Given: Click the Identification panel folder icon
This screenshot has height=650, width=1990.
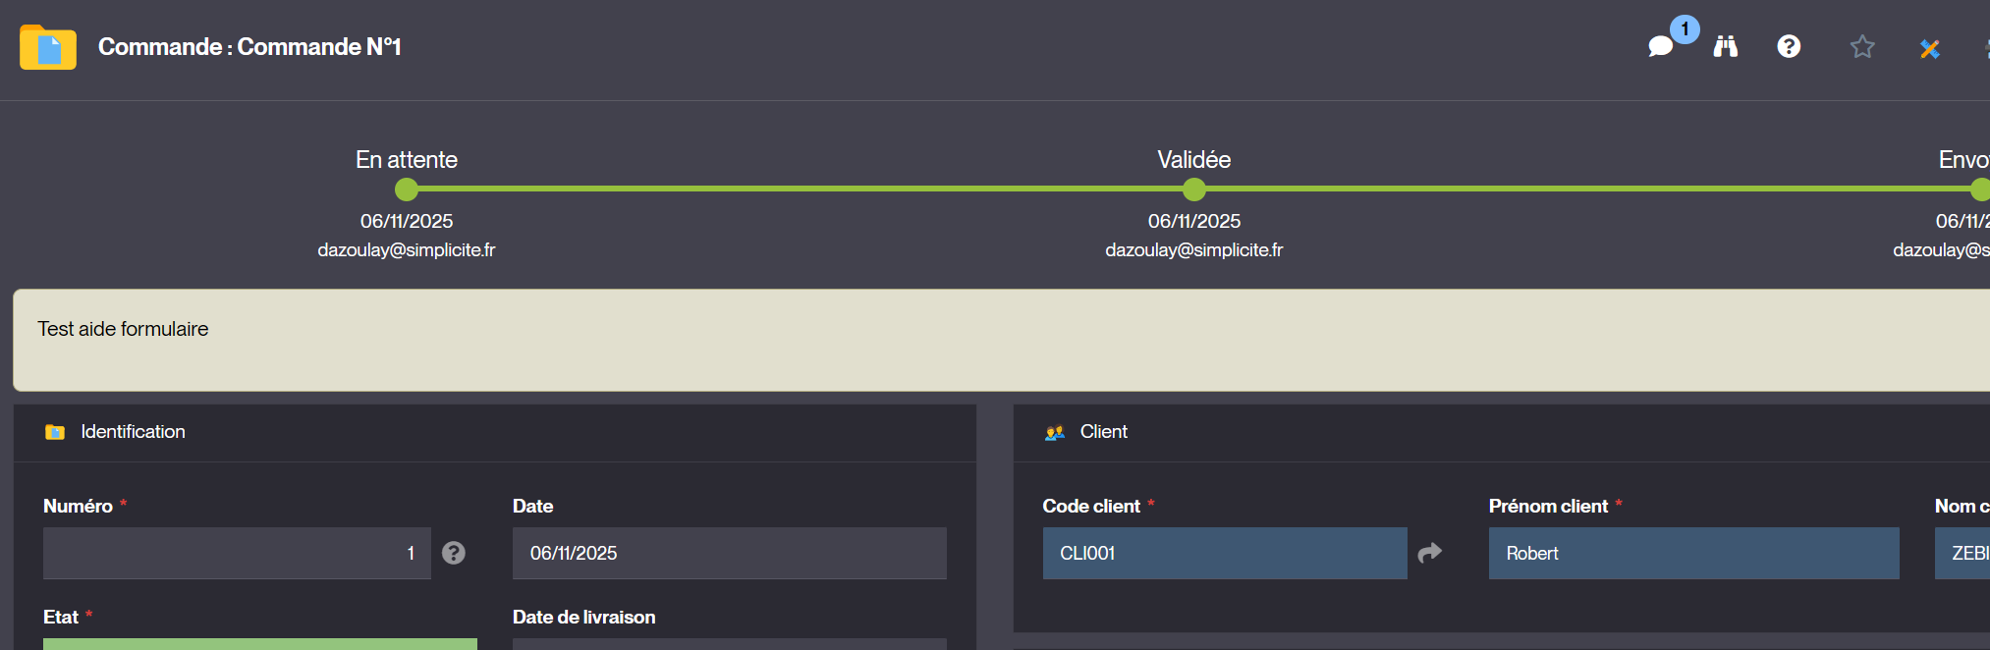Looking at the screenshot, I should click(x=55, y=432).
